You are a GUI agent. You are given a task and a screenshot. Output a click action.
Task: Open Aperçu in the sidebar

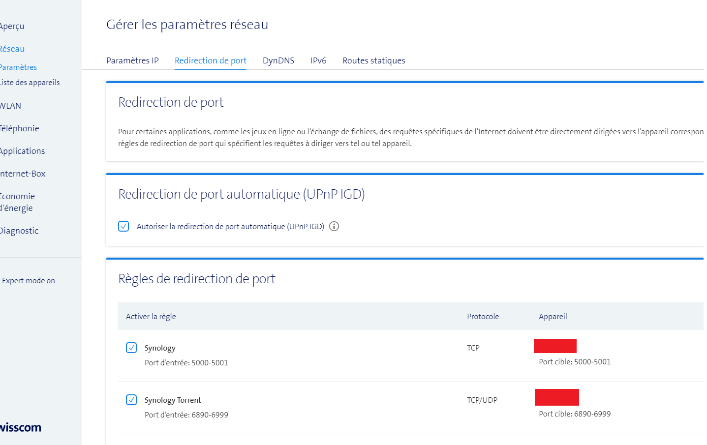pyautogui.click(x=12, y=26)
